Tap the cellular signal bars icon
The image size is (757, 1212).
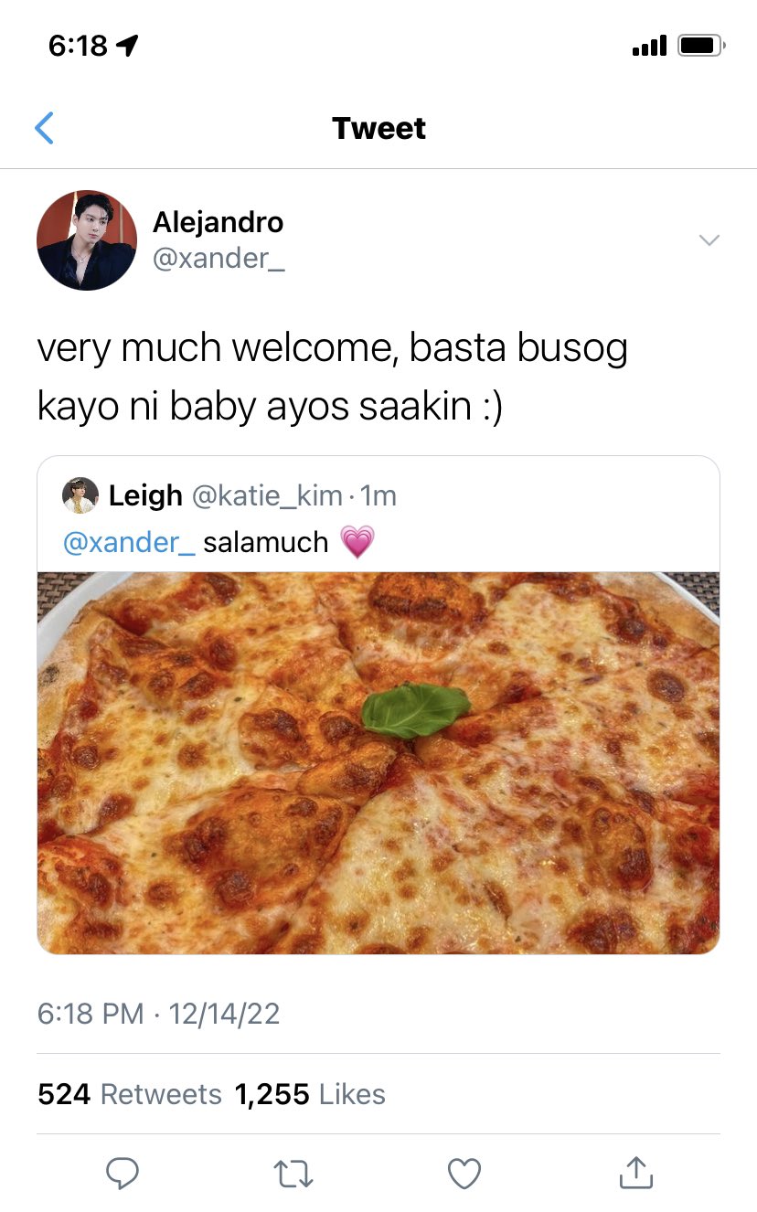(x=649, y=45)
